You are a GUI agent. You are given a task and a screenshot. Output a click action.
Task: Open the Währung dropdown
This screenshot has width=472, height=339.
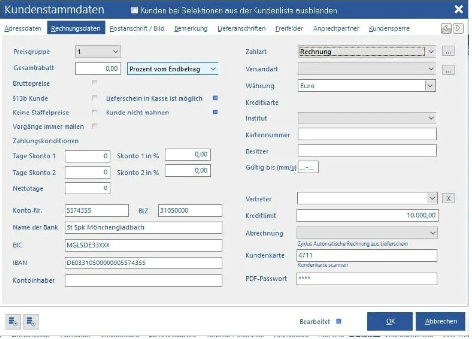(x=367, y=86)
